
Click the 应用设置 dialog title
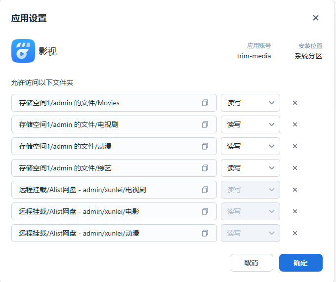[x=29, y=18]
